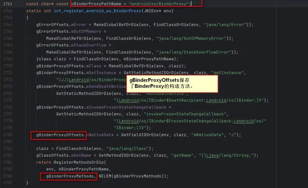This screenshot has height=188, width=308.
Task: Click the mGetName field of gClassOffsets
Action: 81,155
